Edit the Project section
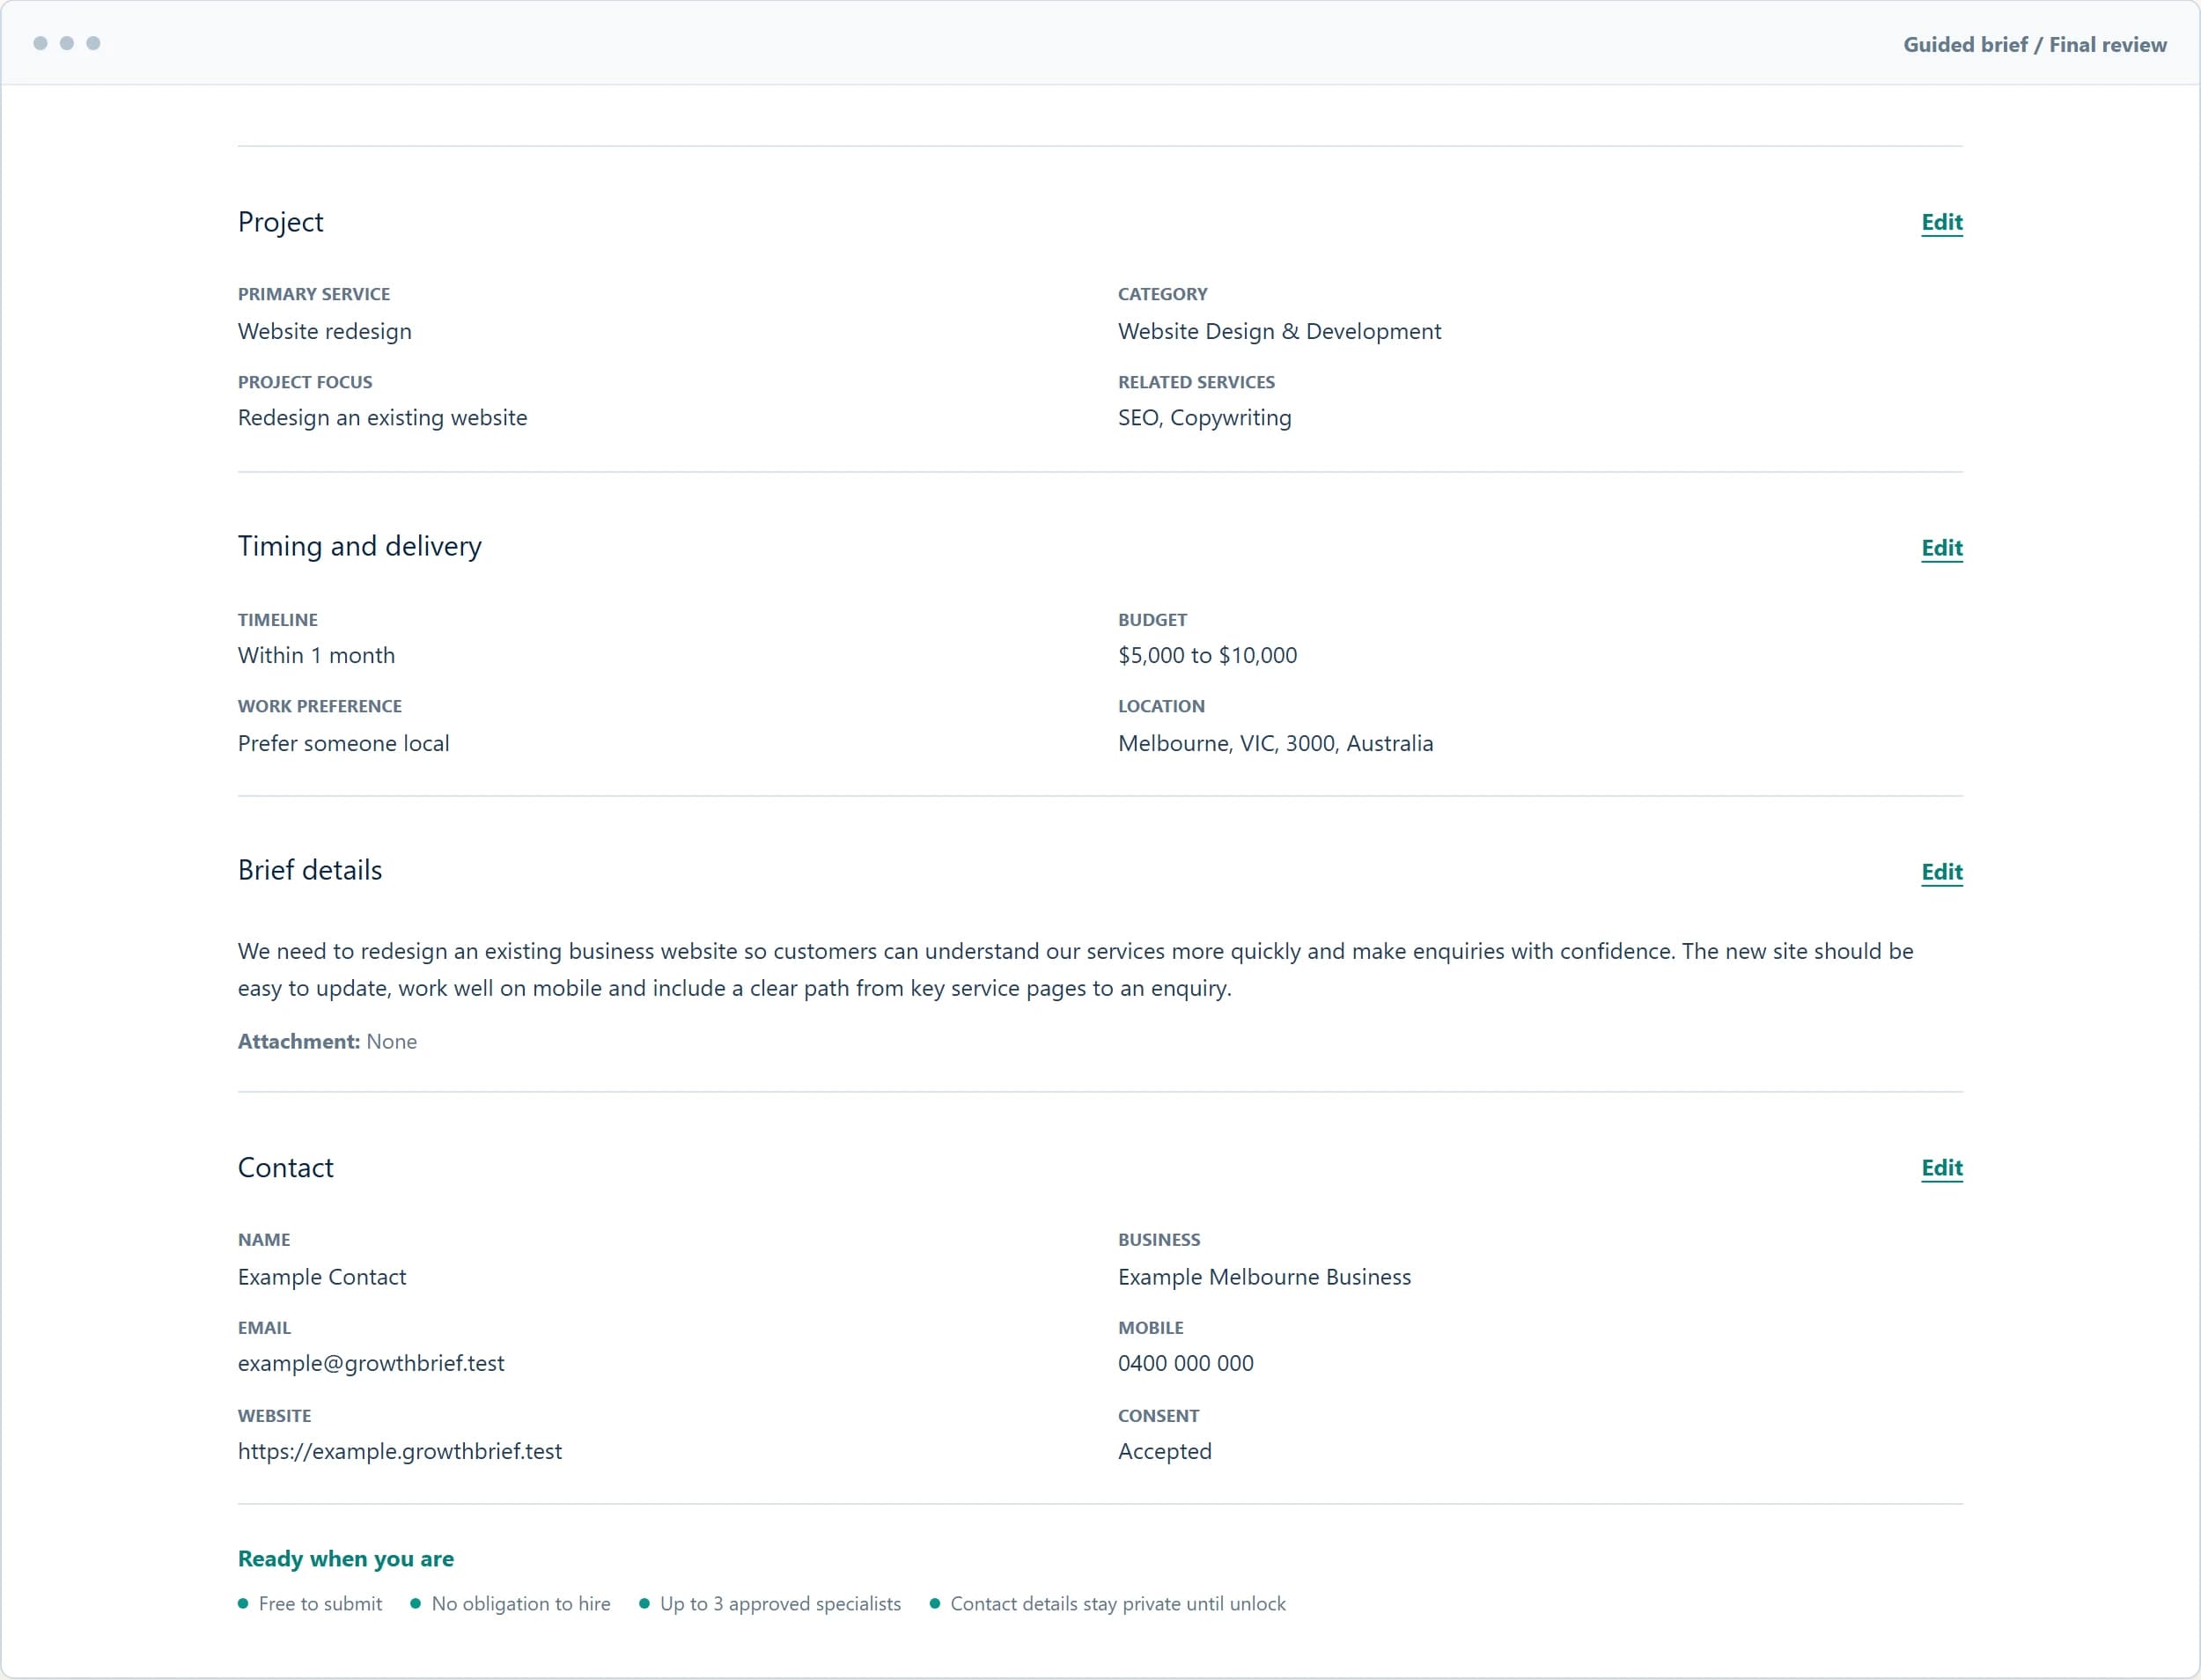The width and height of the screenshot is (2201, 1680). pyautogui.click(x=1941, y=222)
